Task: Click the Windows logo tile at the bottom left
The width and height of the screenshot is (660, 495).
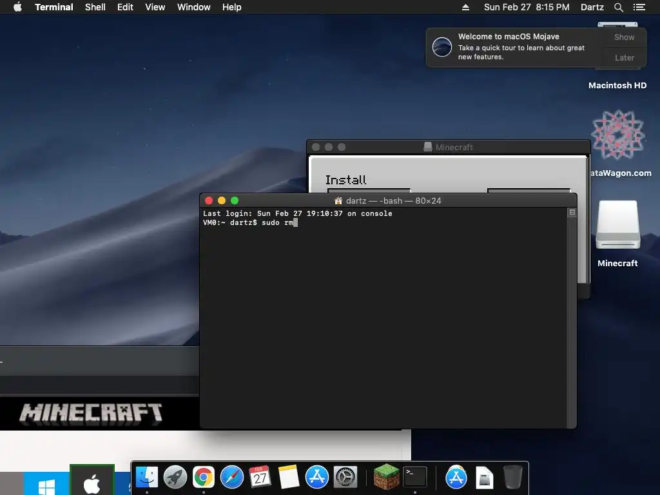Action: click(46, 484)
